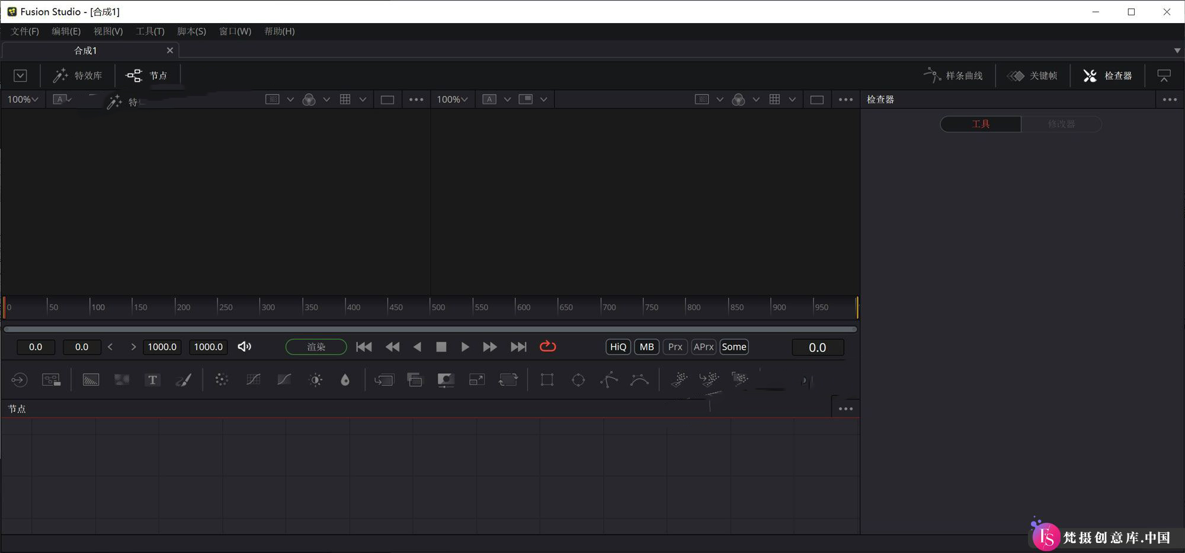The image size is (1185, 553).
Task: Close the 合成1 composition tab
Action: pyautogui.click(x=170, y=50)
